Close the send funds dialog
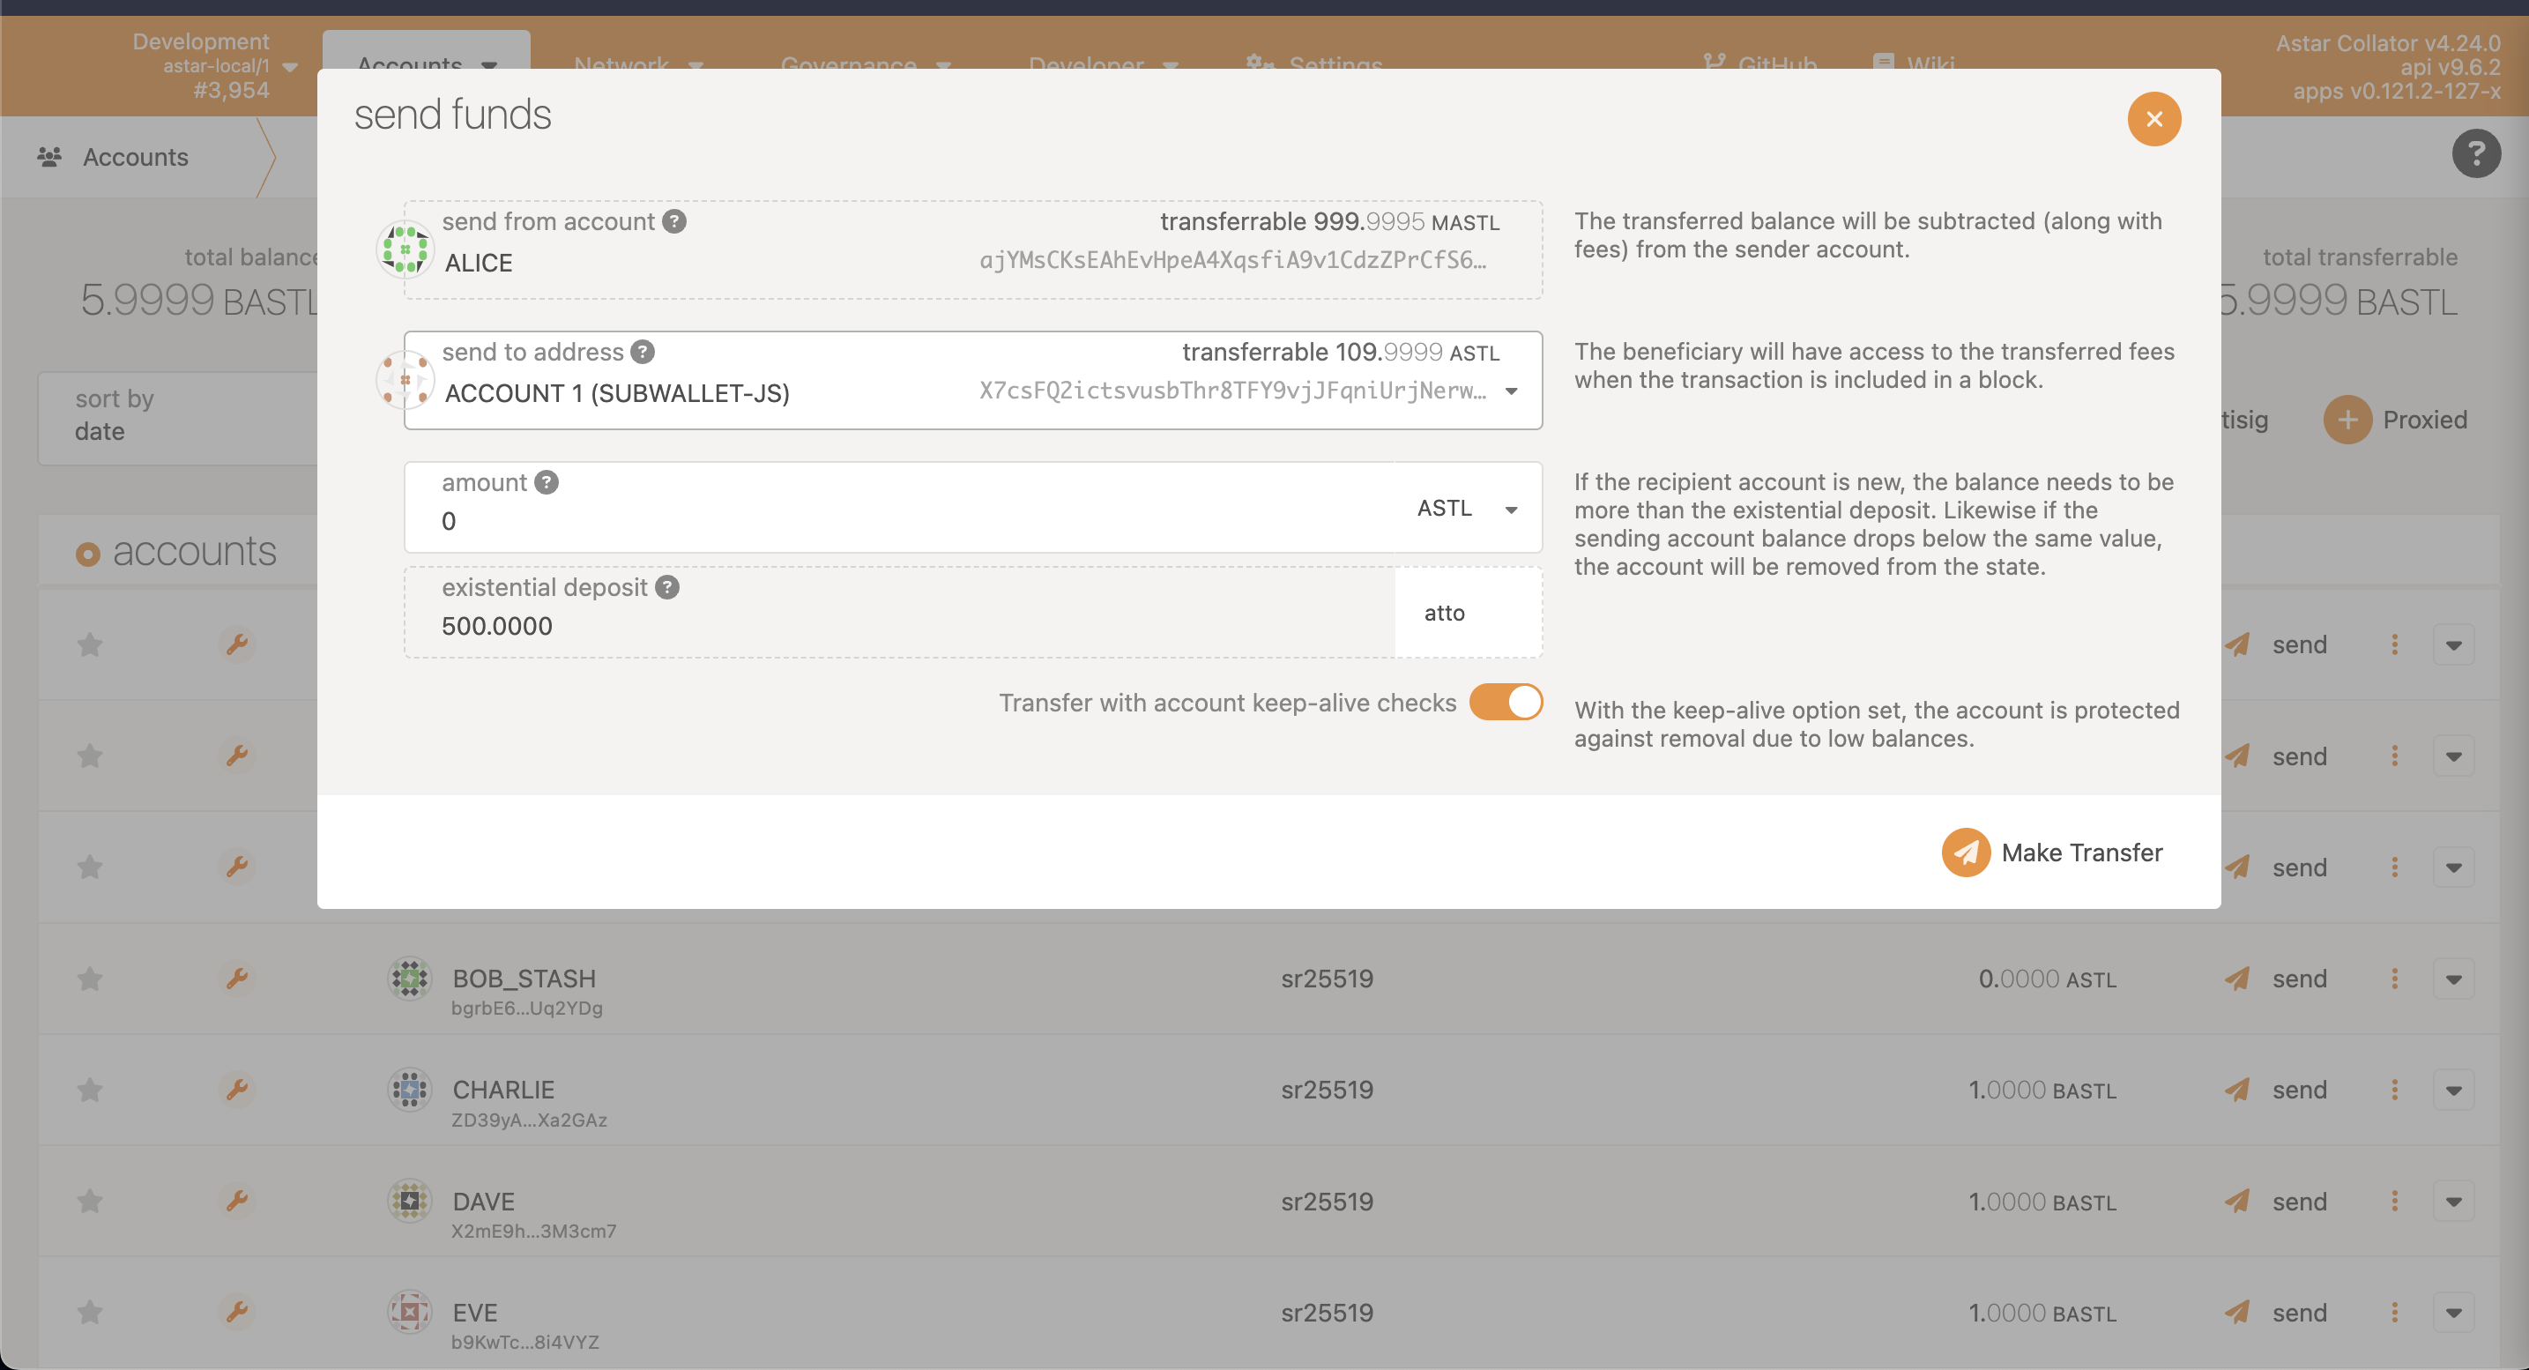Viewport: 2529px width, 1370px height. pos(2154,119)
